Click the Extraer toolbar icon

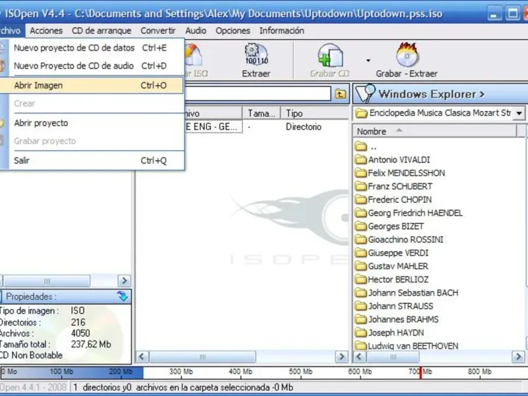256,54
